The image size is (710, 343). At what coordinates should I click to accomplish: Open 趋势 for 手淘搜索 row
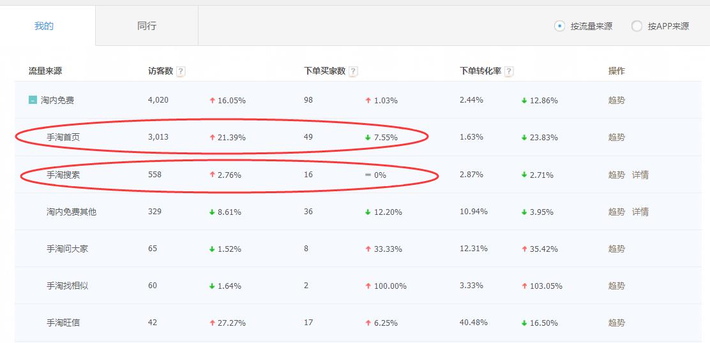coord(616,175)
